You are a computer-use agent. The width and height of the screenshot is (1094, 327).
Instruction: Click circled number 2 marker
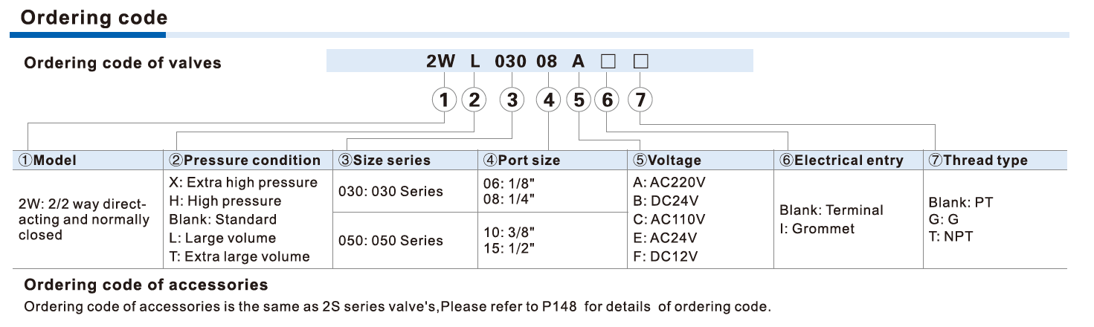pyautogui.click(x=474, y=100)
